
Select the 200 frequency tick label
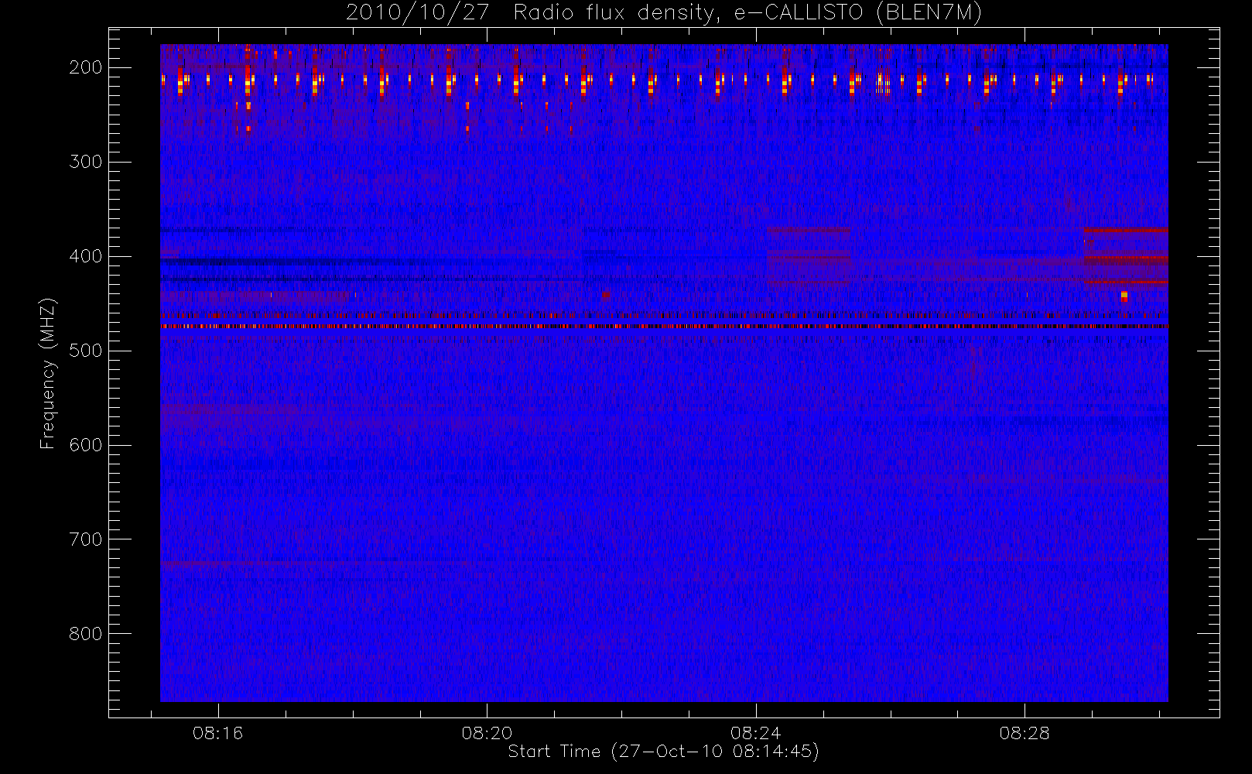(85, 67)
